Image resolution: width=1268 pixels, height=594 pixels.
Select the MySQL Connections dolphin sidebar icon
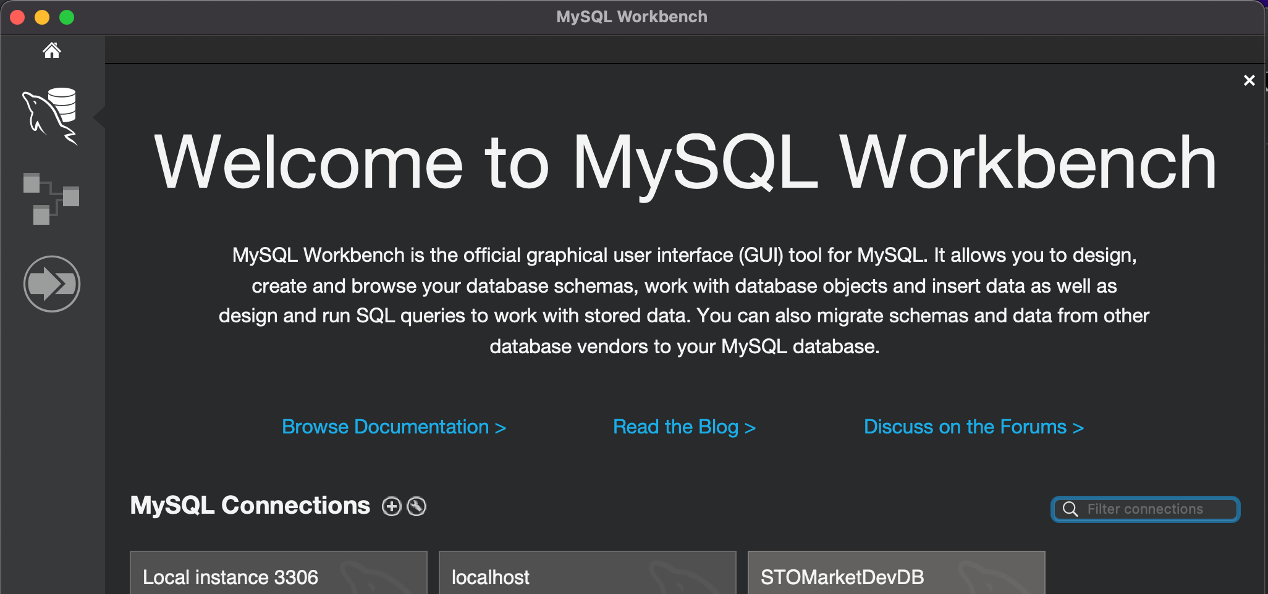pos(51,116)
